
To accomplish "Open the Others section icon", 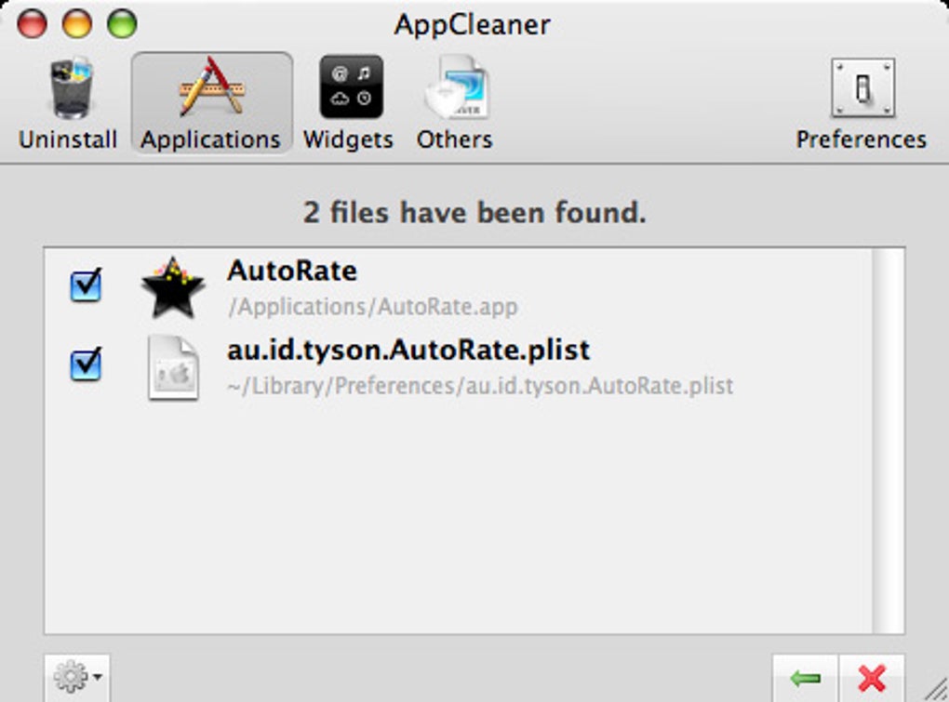I will pyautogui.click(x=455, y=88).
